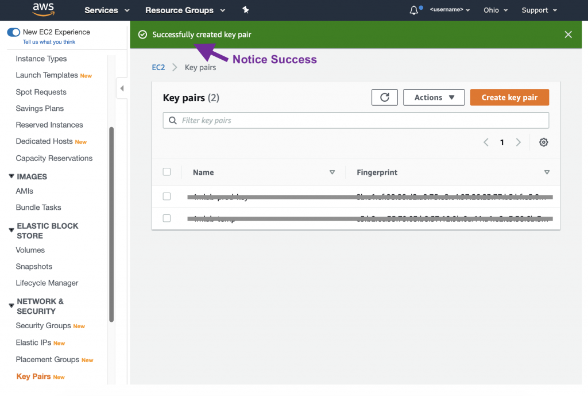Toggle off New EC2 Experience switch
Screen dimensions: 588x396
pos(13,33)
